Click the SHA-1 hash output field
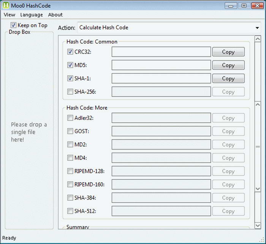The image size is (266, 244). [x=161, y=78]
